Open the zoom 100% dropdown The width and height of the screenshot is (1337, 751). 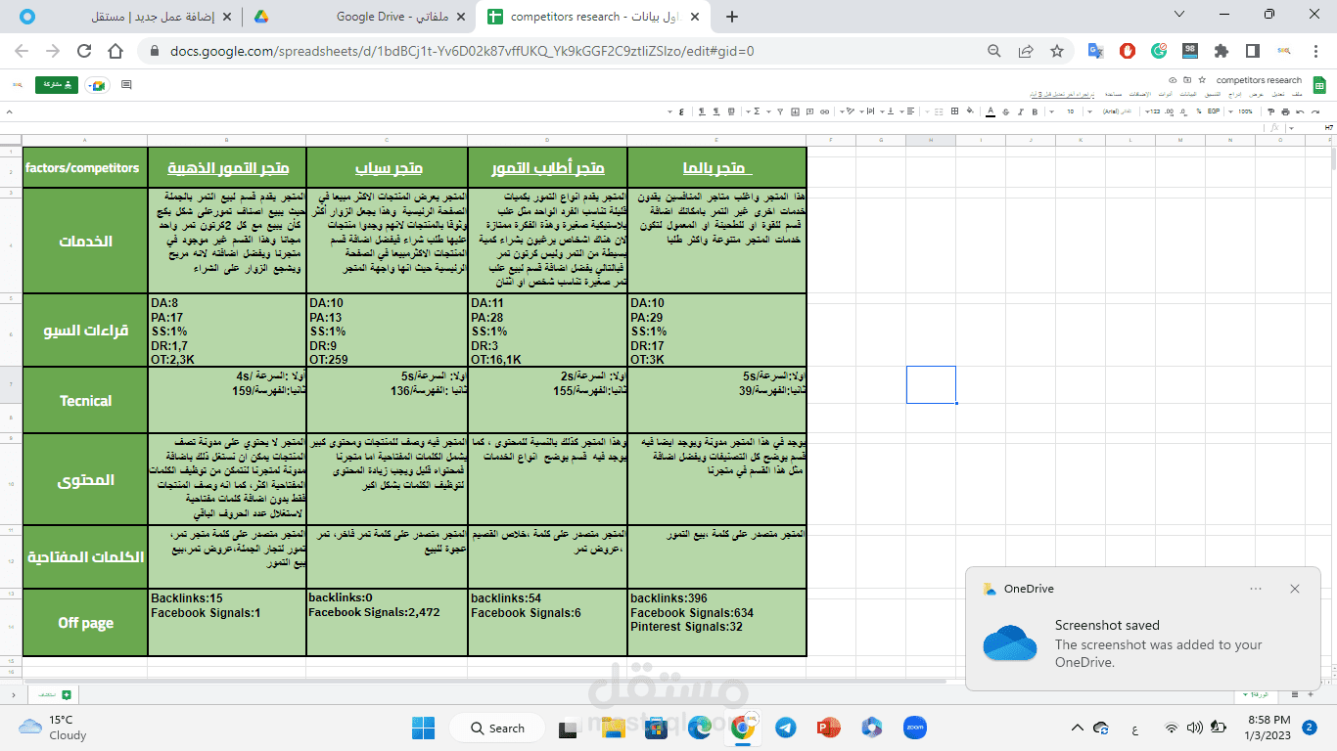pyautogui.click(x=1241, y=110)
